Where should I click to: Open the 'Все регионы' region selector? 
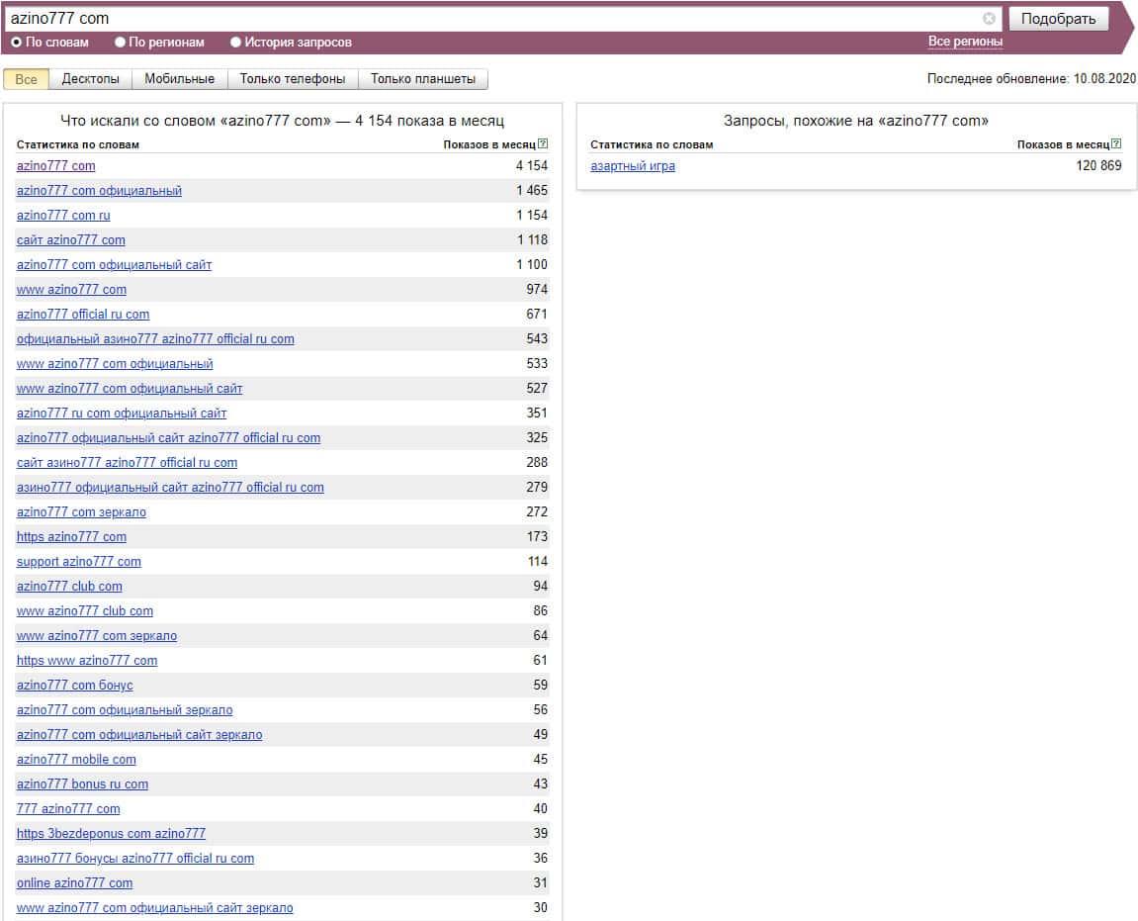[965, 42]
